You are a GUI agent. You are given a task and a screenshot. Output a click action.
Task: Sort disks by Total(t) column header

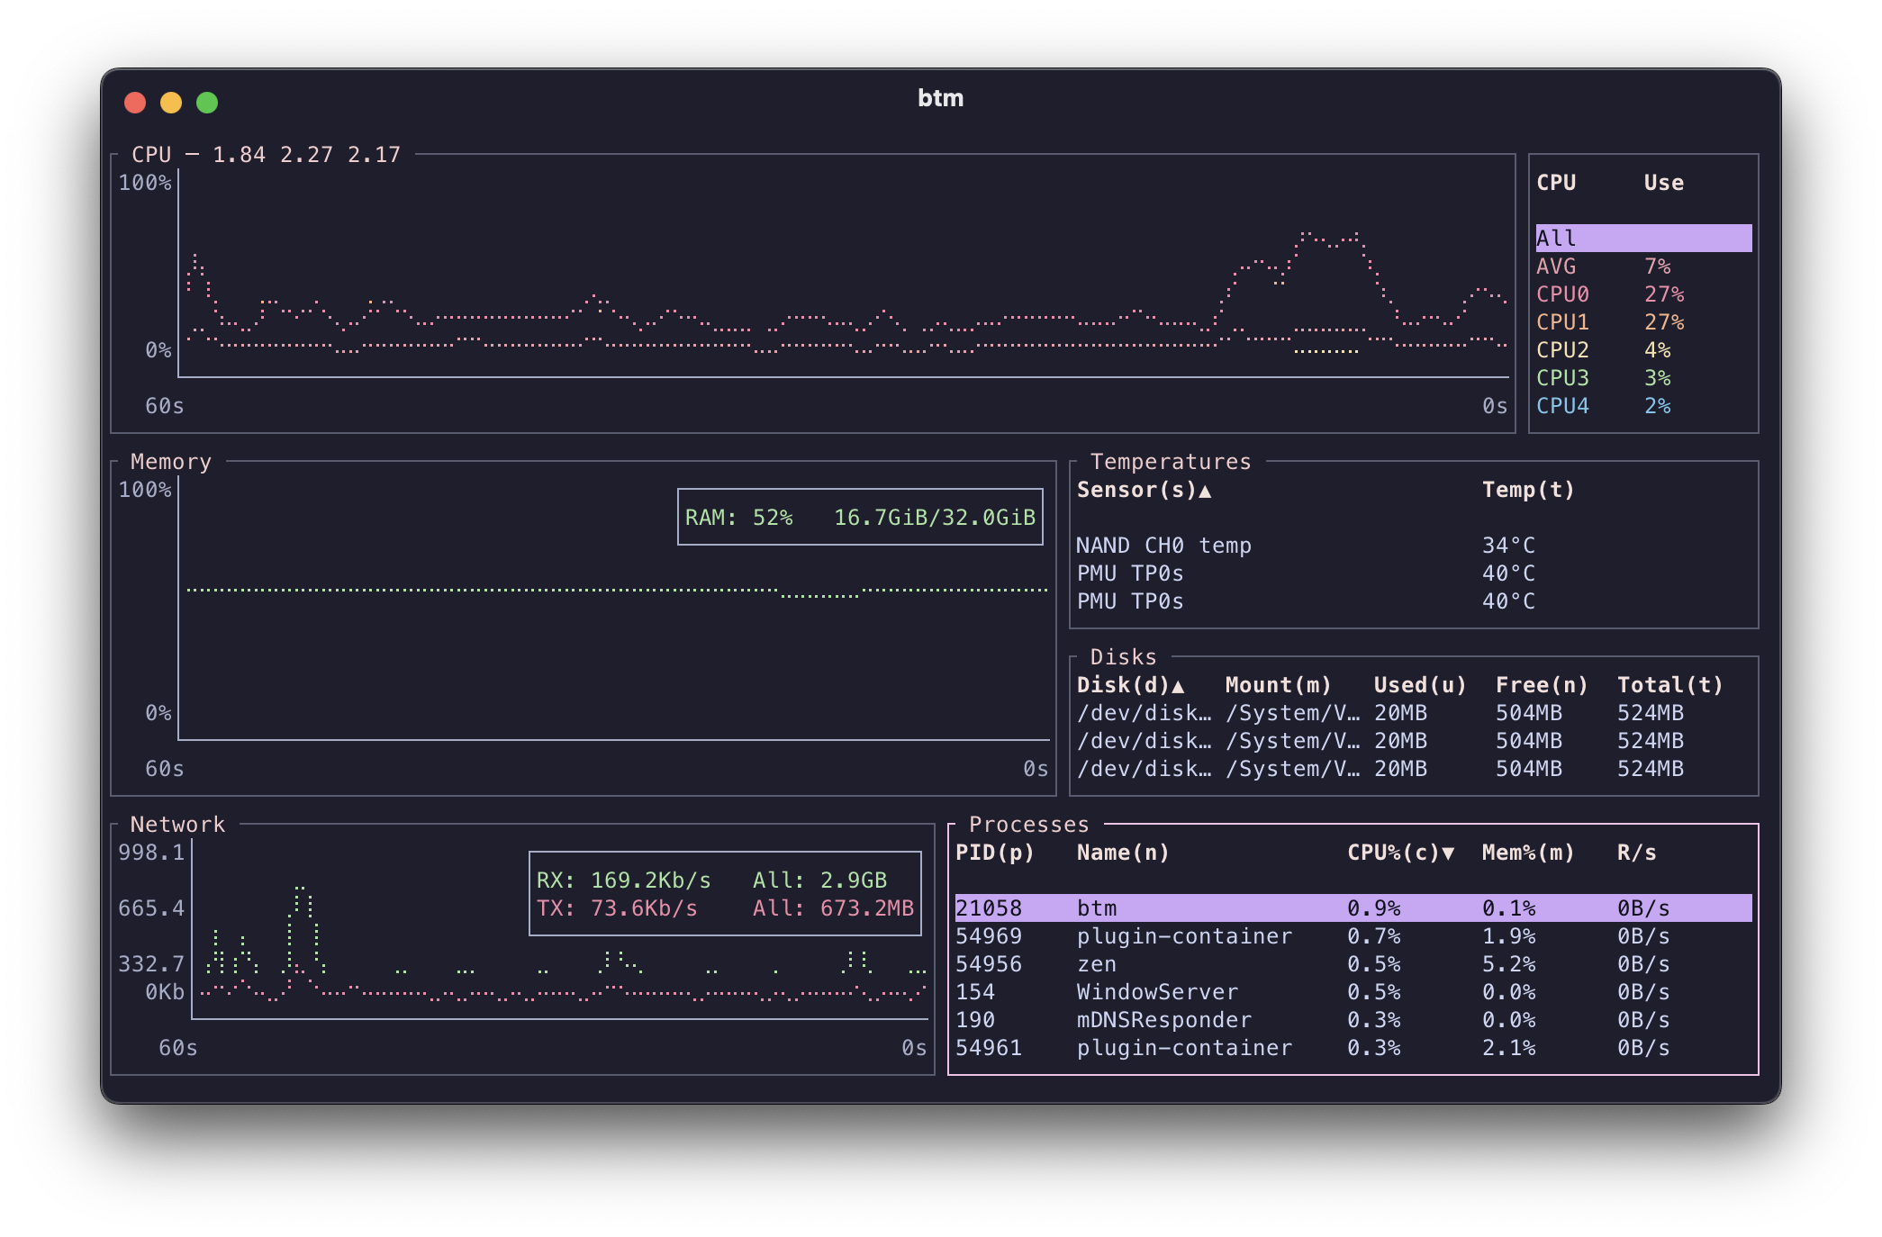click(1669, 685)
